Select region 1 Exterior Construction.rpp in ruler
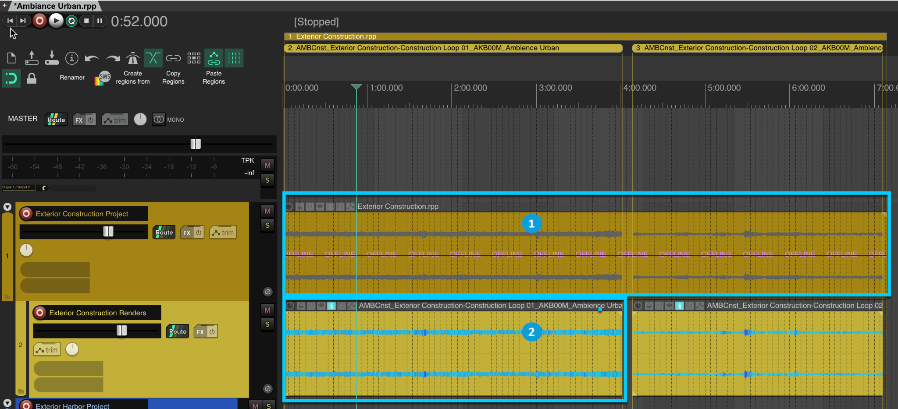The width and height of the screenshot is (898, 409). [336, 36]
